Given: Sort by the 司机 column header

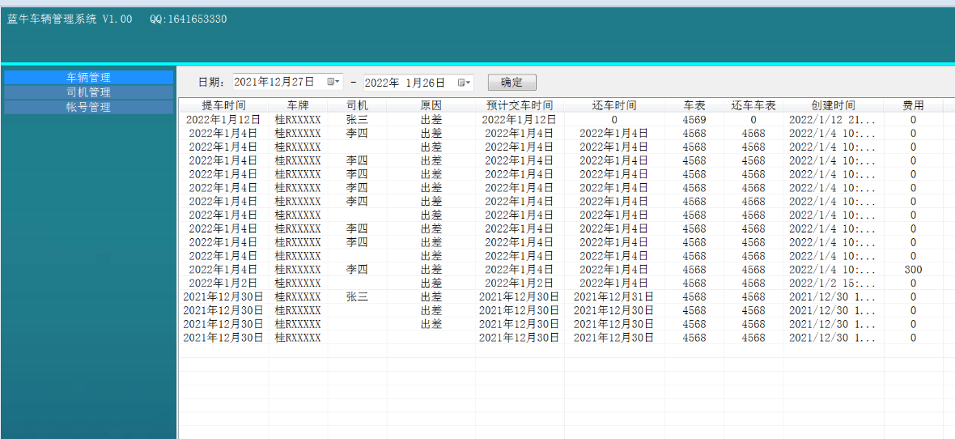Looking at the screenshot, I should click(357, 105).
